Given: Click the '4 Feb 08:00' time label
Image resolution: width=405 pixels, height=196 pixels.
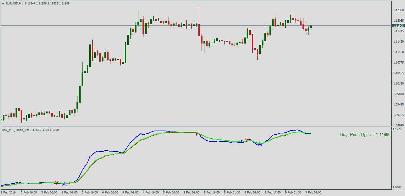Looking at the screenshot, I should (130, 192).
